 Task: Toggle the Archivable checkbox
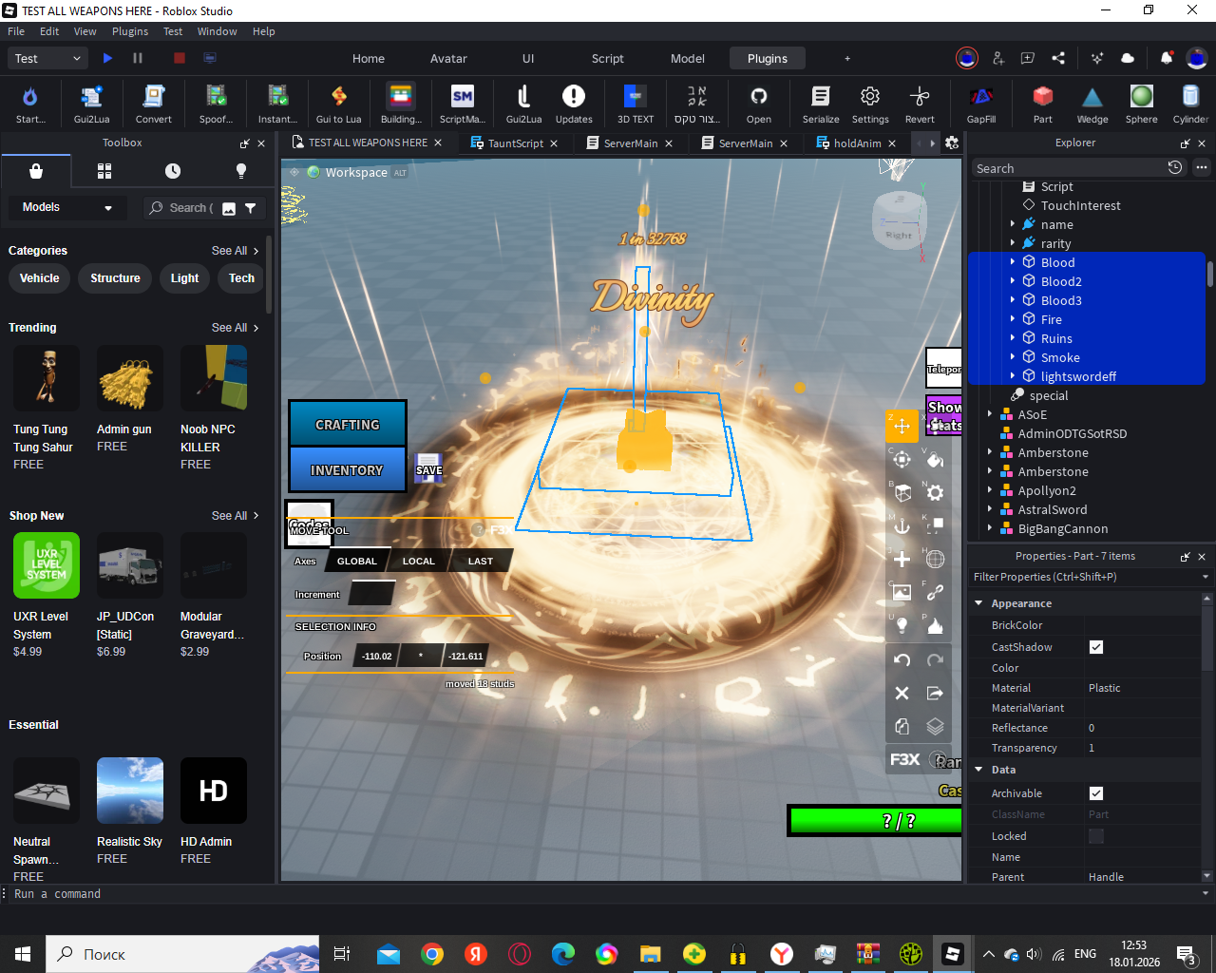(x=1096, y=793)
